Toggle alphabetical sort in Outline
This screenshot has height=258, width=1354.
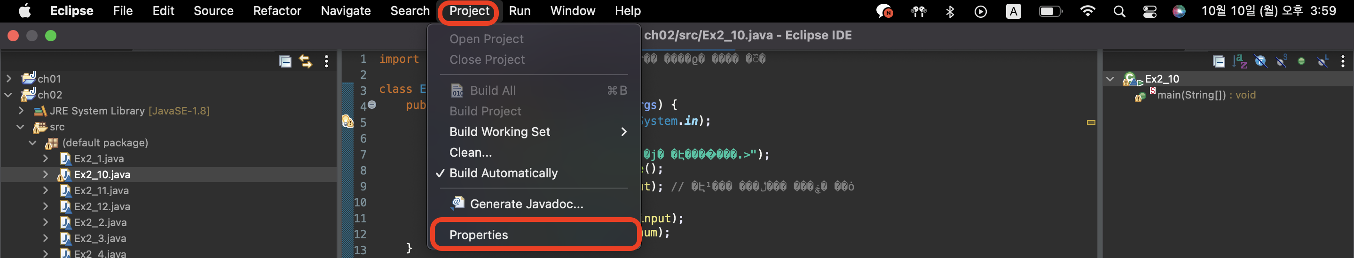[x=1239, y=62]
